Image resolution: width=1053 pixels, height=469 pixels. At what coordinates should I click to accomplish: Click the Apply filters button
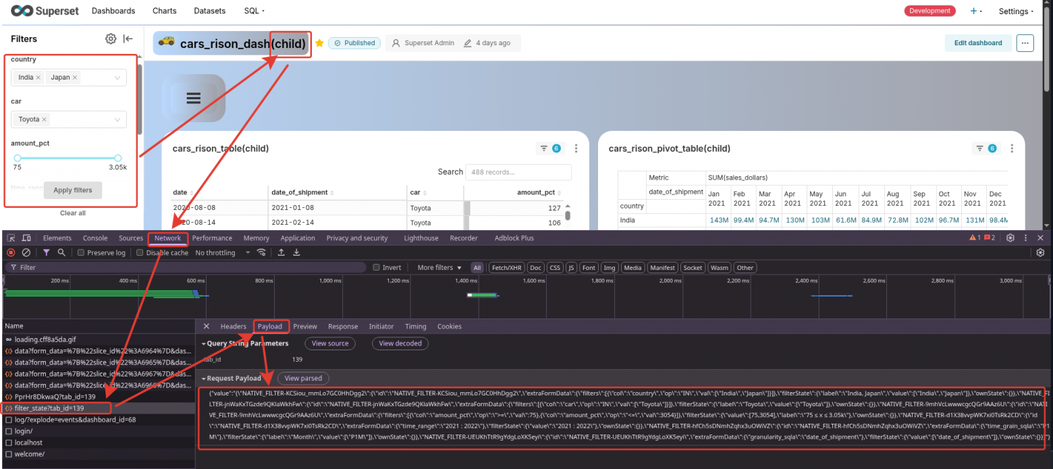tap(72, 190)
